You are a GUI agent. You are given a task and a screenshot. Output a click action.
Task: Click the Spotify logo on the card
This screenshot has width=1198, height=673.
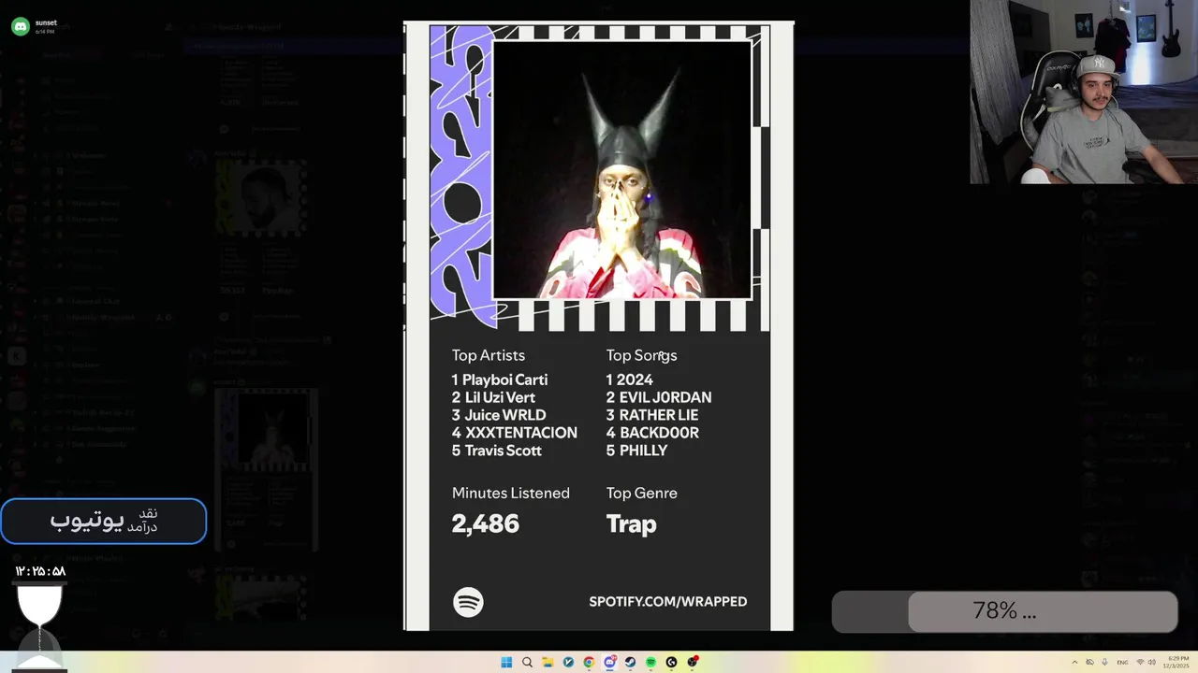468,602
